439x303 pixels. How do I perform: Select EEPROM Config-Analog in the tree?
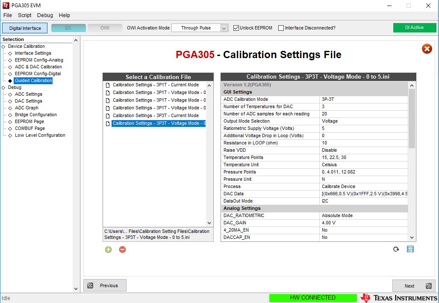pyautogui.click(x=39, y=60)
